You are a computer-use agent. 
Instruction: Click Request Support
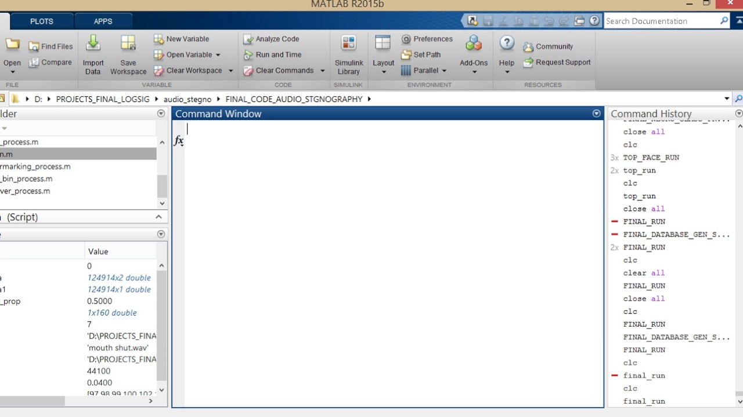(x=557, y=62)
